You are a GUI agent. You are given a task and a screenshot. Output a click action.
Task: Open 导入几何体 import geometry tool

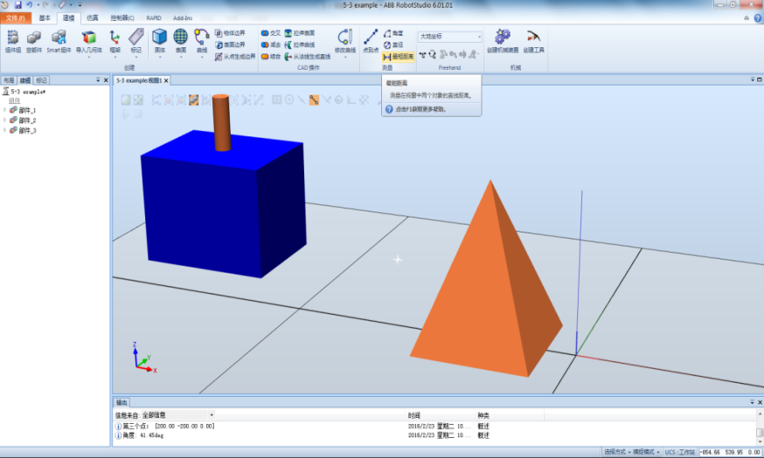point(88,41)
